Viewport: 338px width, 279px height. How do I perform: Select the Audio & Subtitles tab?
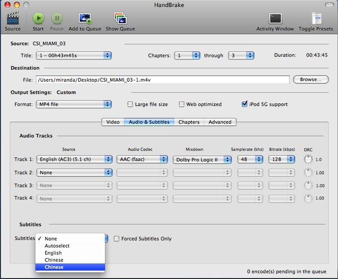pos(149,122)
